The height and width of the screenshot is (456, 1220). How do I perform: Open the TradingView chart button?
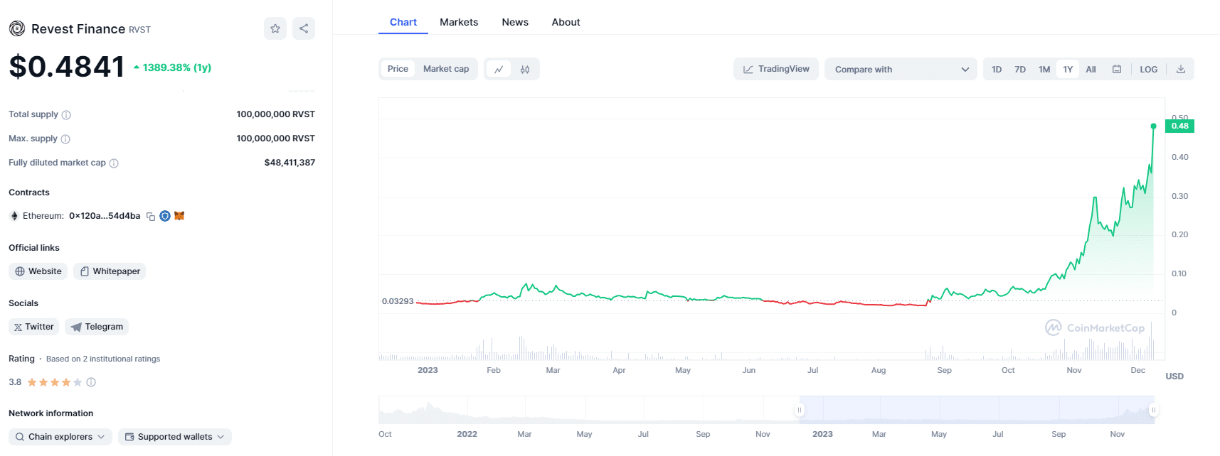click(776, 69)
